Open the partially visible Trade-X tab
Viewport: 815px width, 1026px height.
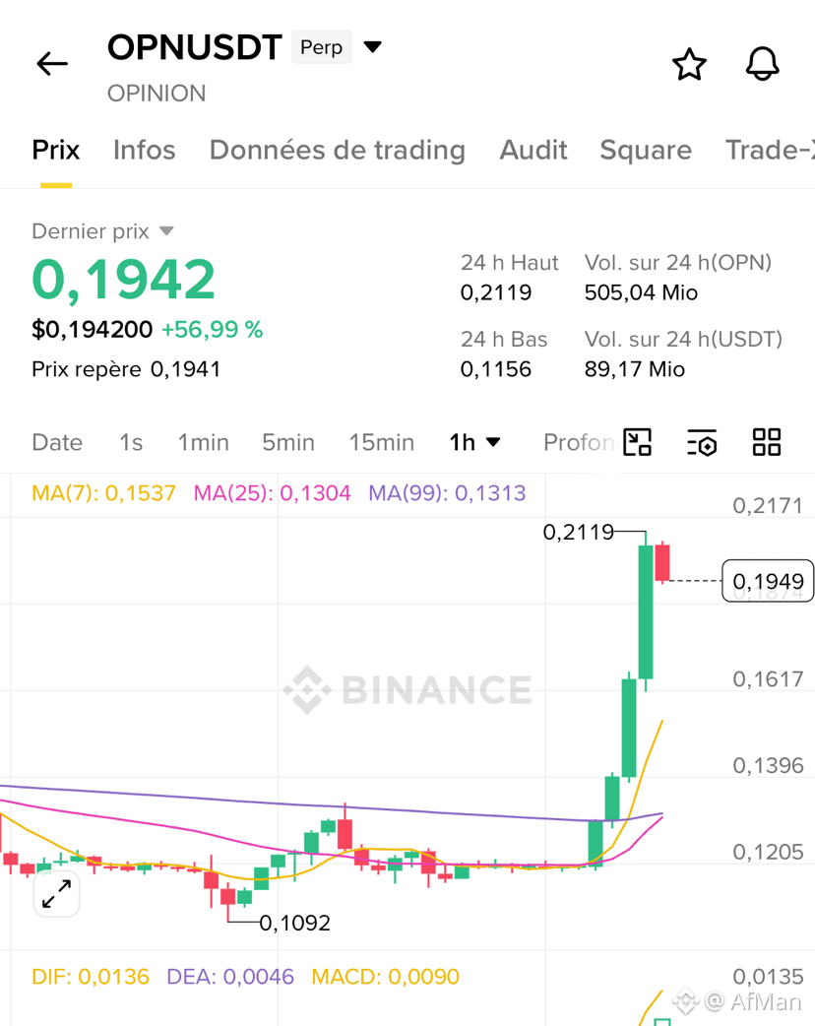coord(770,150)
